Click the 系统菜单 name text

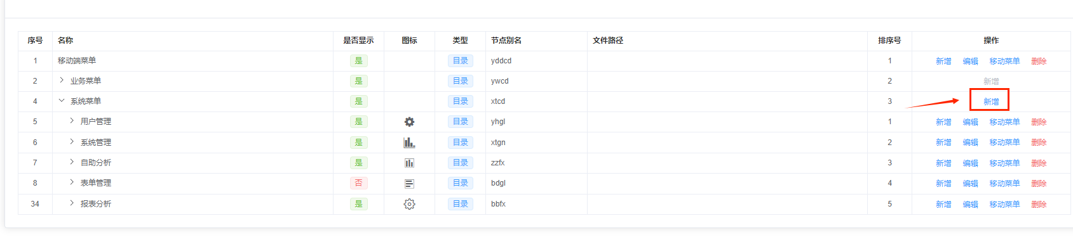pyautogui.click(x=86, y=101)
